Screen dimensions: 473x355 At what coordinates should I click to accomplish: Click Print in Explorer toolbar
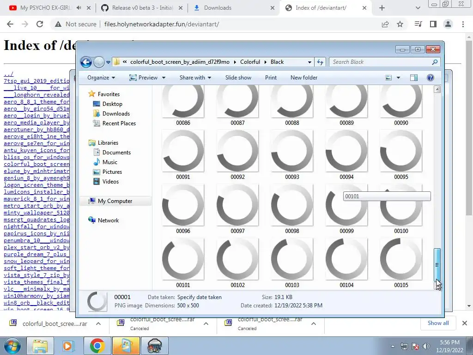click(x=271, y=78)
